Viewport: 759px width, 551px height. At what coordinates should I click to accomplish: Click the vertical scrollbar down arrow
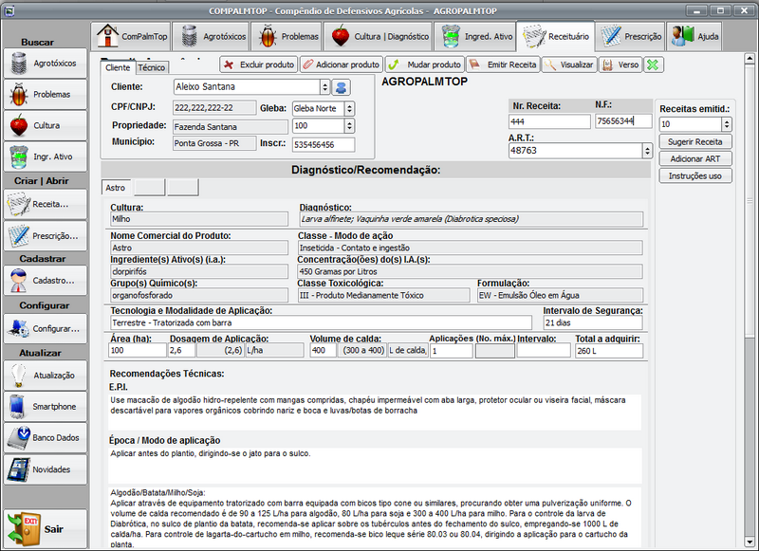[750, 542]
